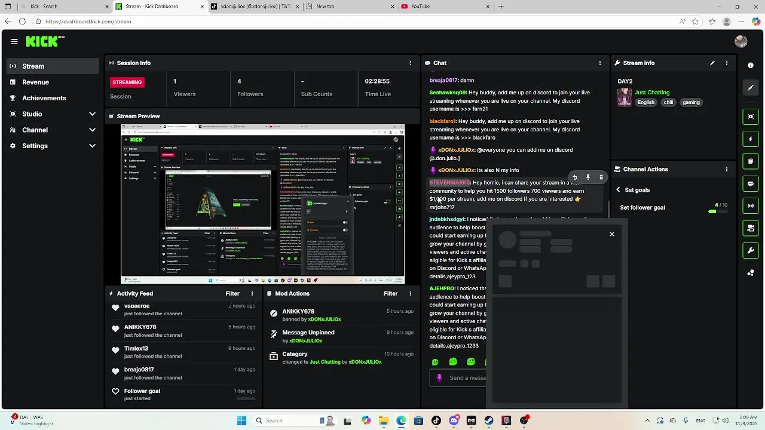Viewport: 765px width, 430px height.
Task: Click the Send a message input
Action: coord(458,377)
